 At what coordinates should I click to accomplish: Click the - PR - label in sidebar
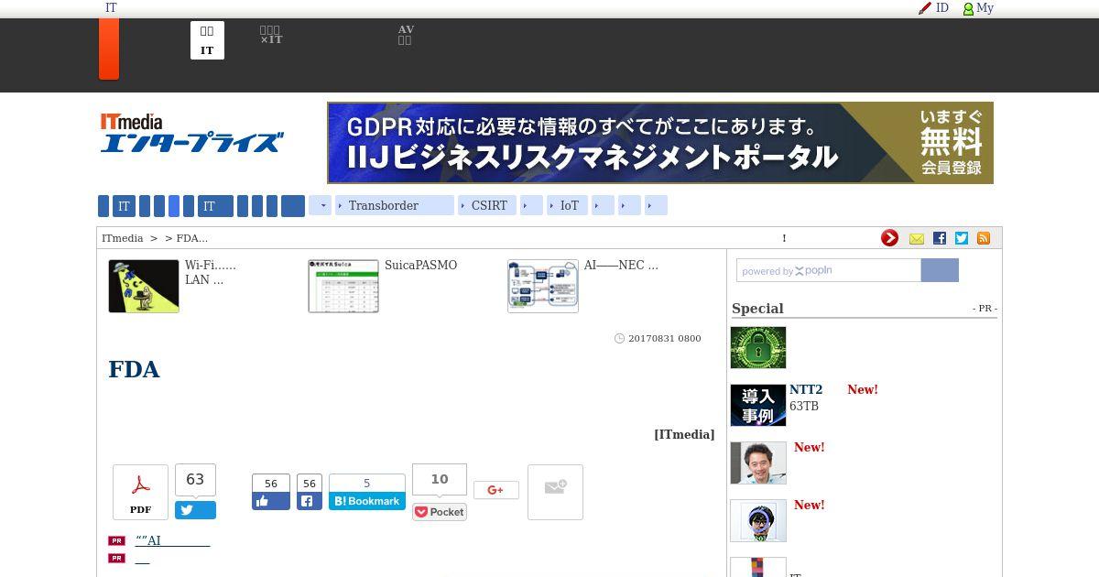click(x=985, y=309)
